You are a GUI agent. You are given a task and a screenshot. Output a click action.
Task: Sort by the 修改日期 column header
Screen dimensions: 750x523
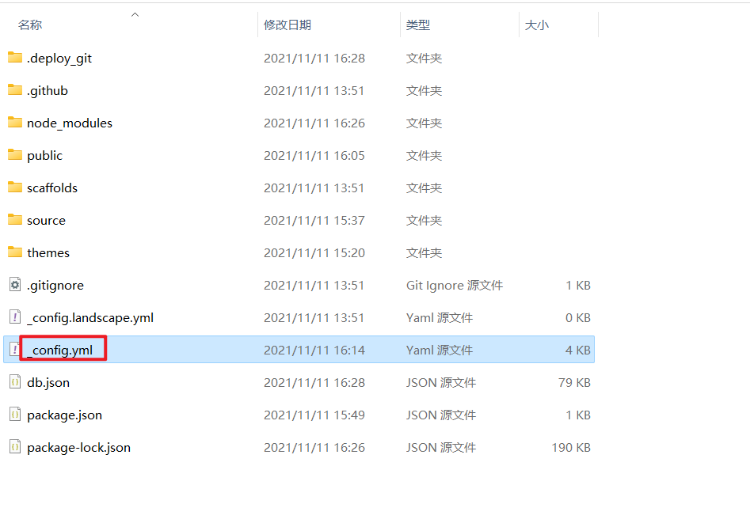pyautogui.click(x=287, y=25)
